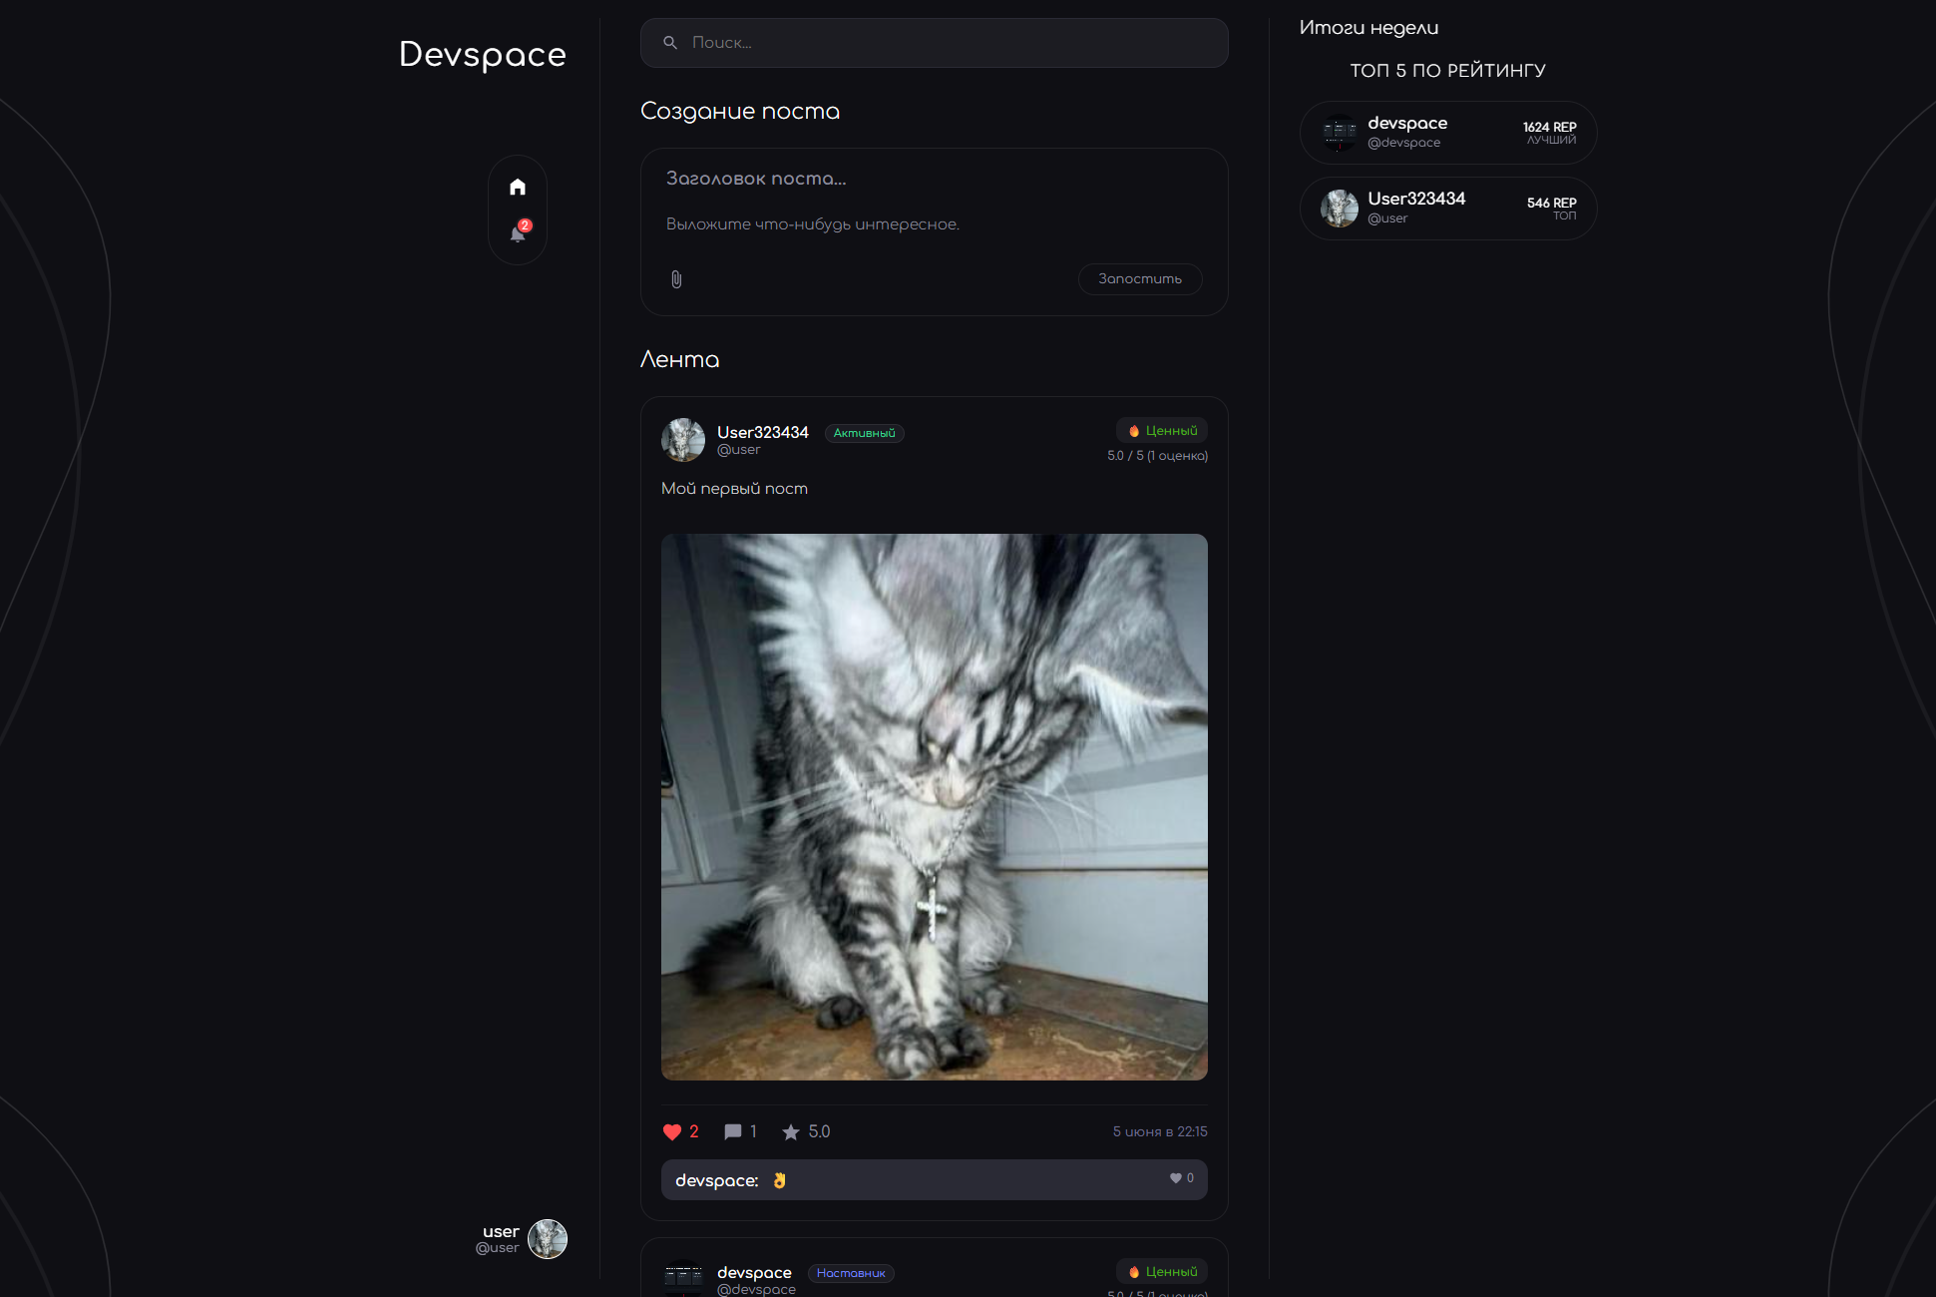Open User323434 profile name in post

[x=763, y=432]
